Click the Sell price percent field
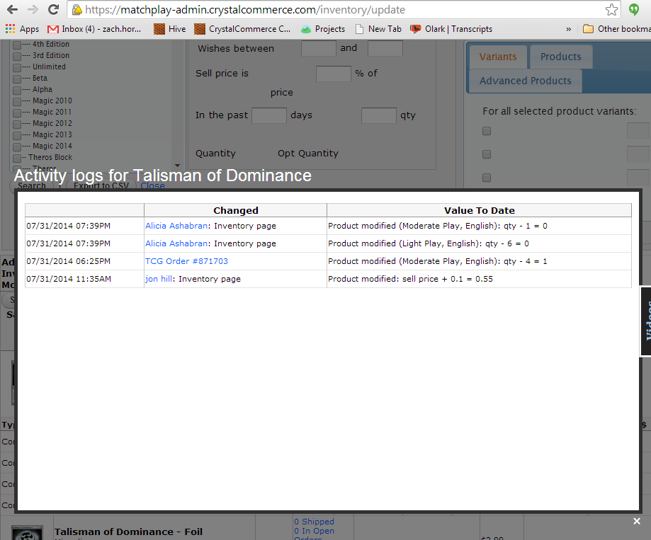Image resolution: width=651 pixels, height=540 pixels. click(334, 74)
